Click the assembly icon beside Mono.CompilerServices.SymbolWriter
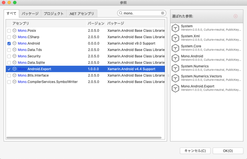247x159 pixels. pos(15,82)
